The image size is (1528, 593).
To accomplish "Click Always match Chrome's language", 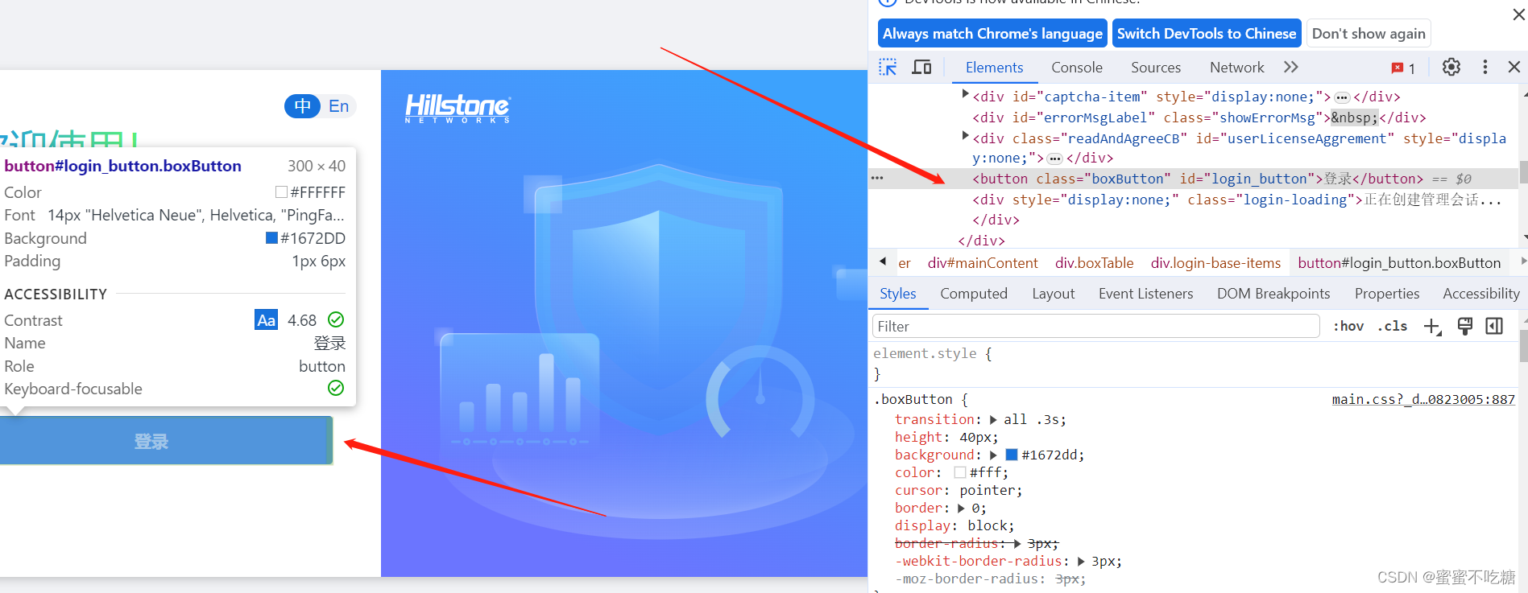I will pyautogui.click(x=992, y=34).
